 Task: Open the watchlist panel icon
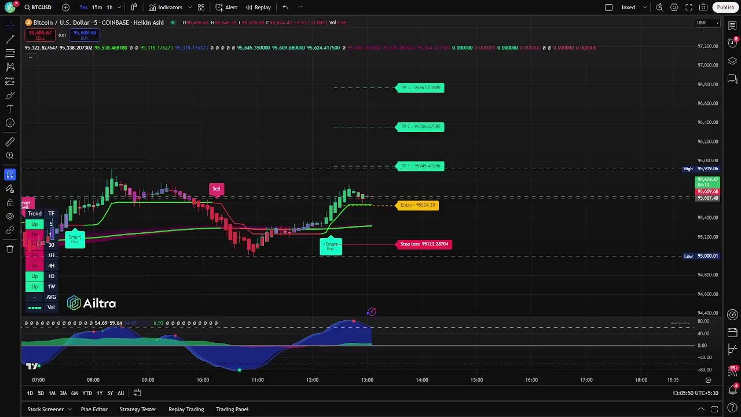pyautogui.click(x=732, y=26)
